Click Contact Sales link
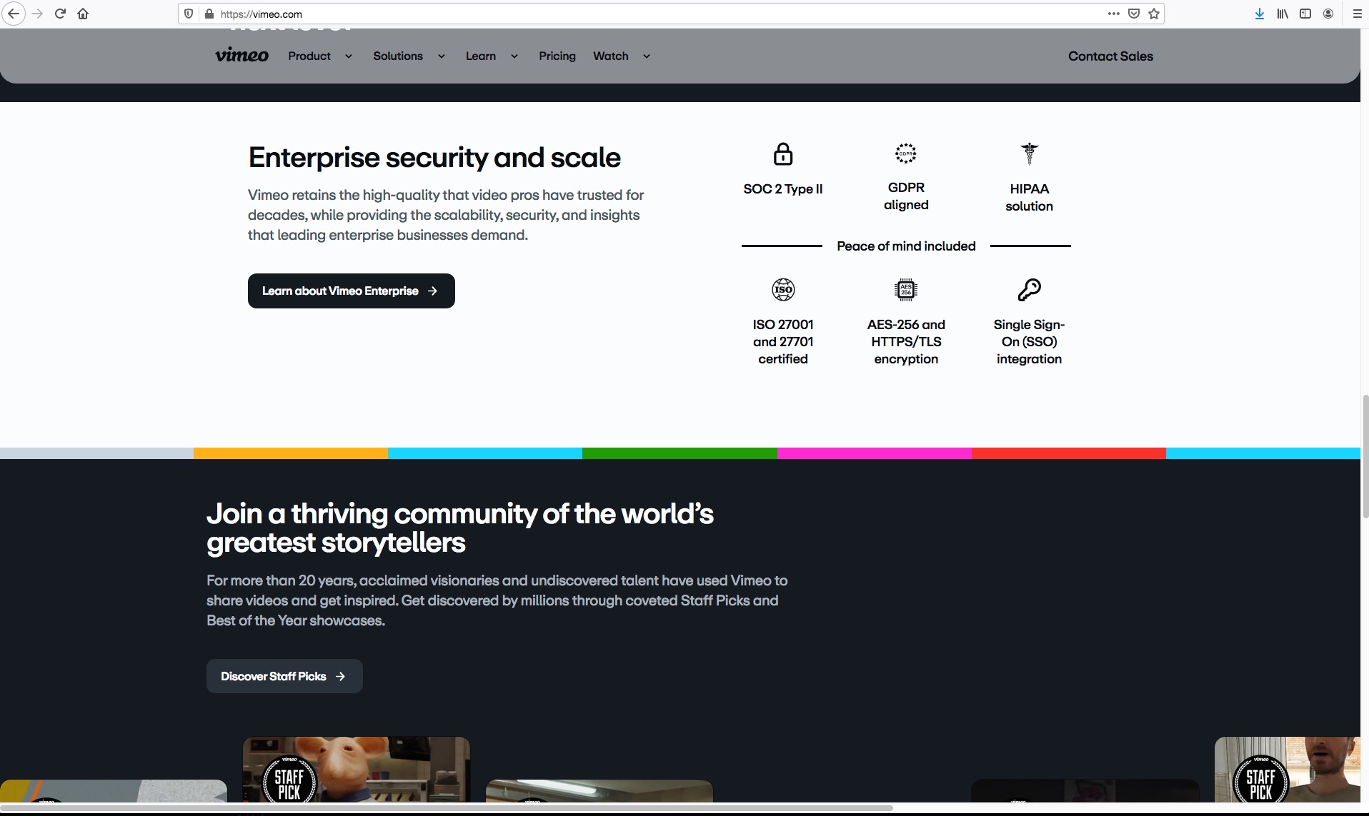Image resolution: width=1369 pixels, height=816 pixels. tap(1110, 56)
